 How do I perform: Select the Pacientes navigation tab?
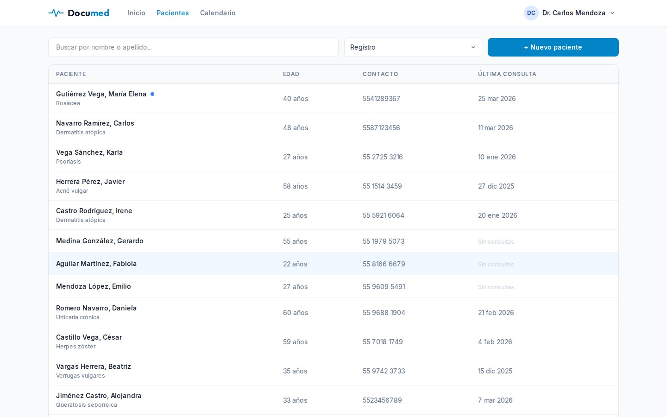pyautogui.click(x=172, y=13)
